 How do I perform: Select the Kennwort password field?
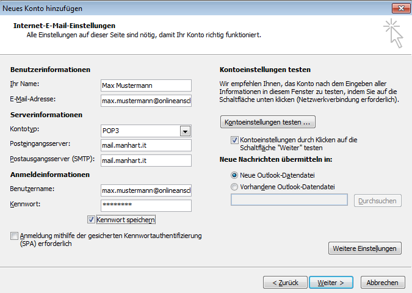(x=146, y=206)
